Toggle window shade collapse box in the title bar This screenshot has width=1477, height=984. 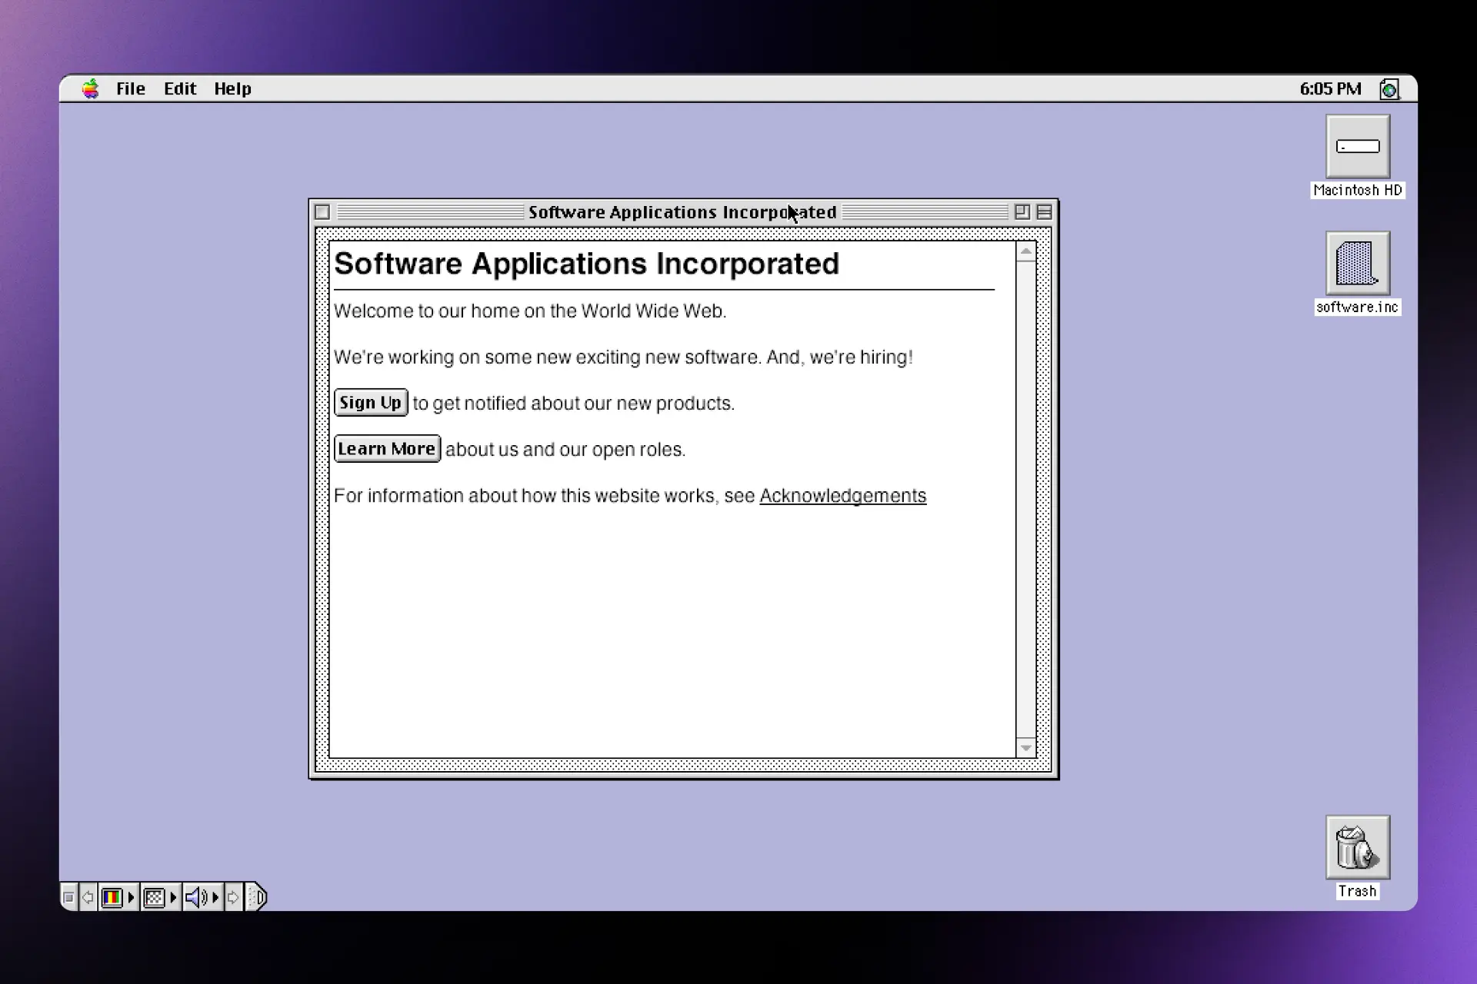coord(1044,212)
